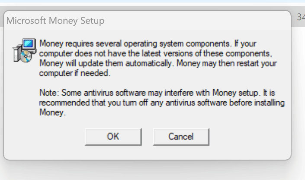Cancel the Microsoft Money Setup
Image resolution: width=305 pixels, height=180 pixels.
pyautogui.click(x=181, y=137)
